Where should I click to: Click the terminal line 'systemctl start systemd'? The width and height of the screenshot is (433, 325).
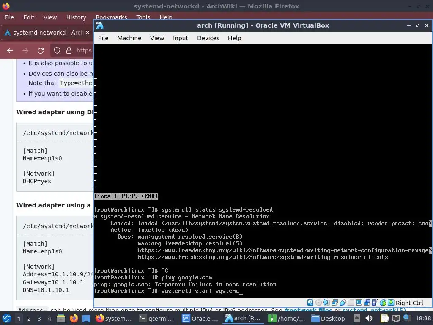[200, 291]
